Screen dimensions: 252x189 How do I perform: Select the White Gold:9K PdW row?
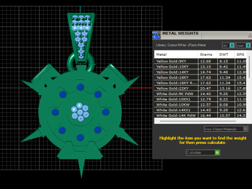click(200, 94)
